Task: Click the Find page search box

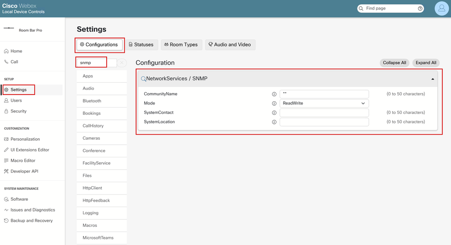Action: click(x=390, y=8)
